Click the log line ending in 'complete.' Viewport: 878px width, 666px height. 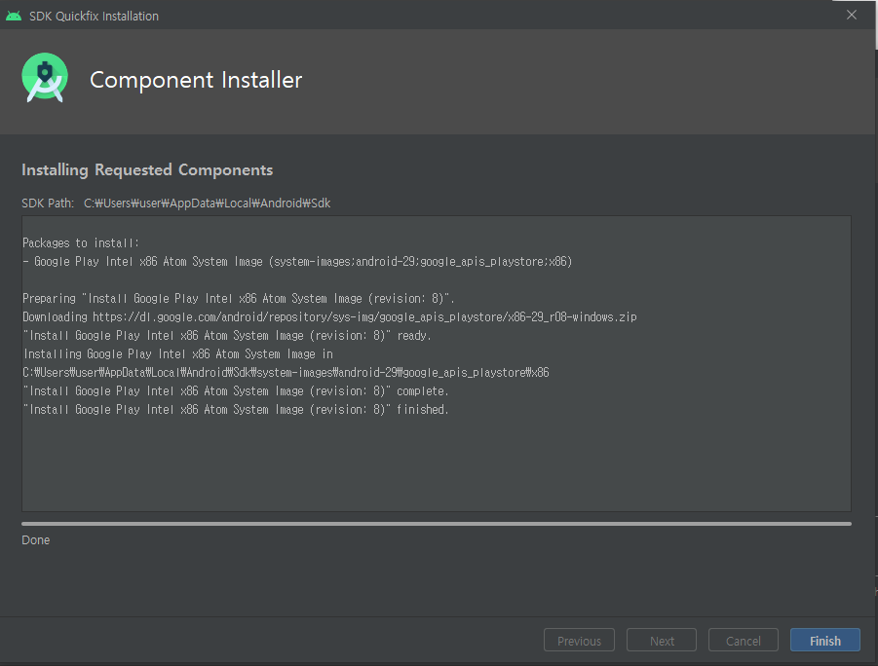tap(235, 391)
